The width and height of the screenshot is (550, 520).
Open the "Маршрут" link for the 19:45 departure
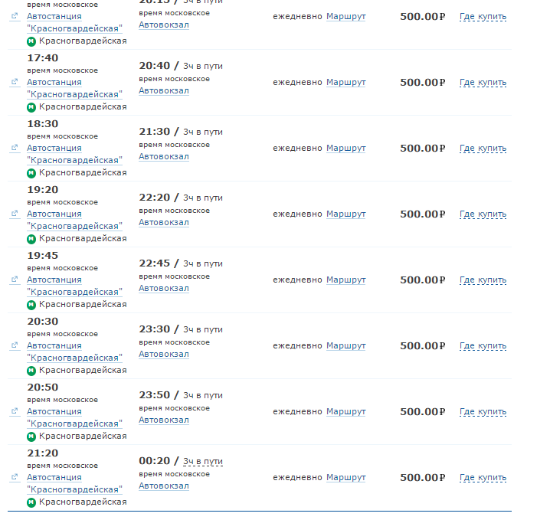[x=345, y=280]
